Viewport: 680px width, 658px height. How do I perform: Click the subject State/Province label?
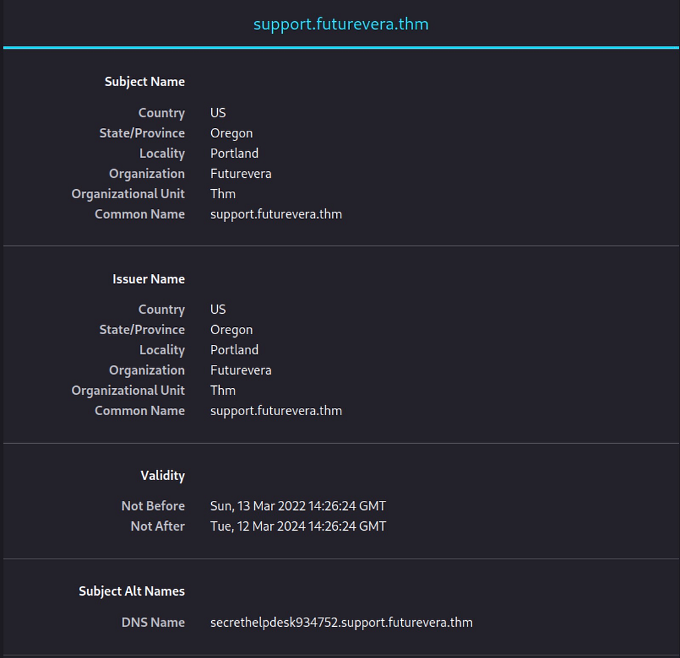tap(142, 133)
